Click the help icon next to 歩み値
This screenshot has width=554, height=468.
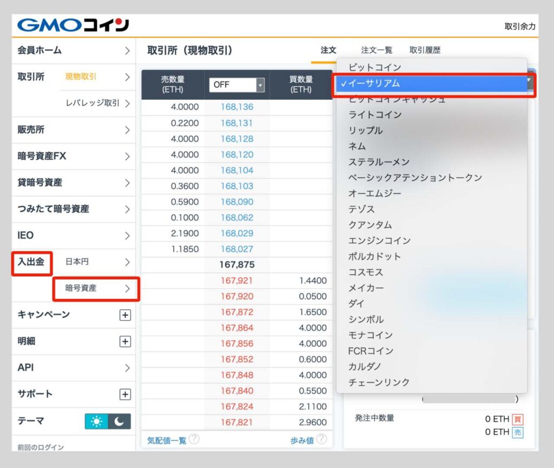[x=321, y=439]
